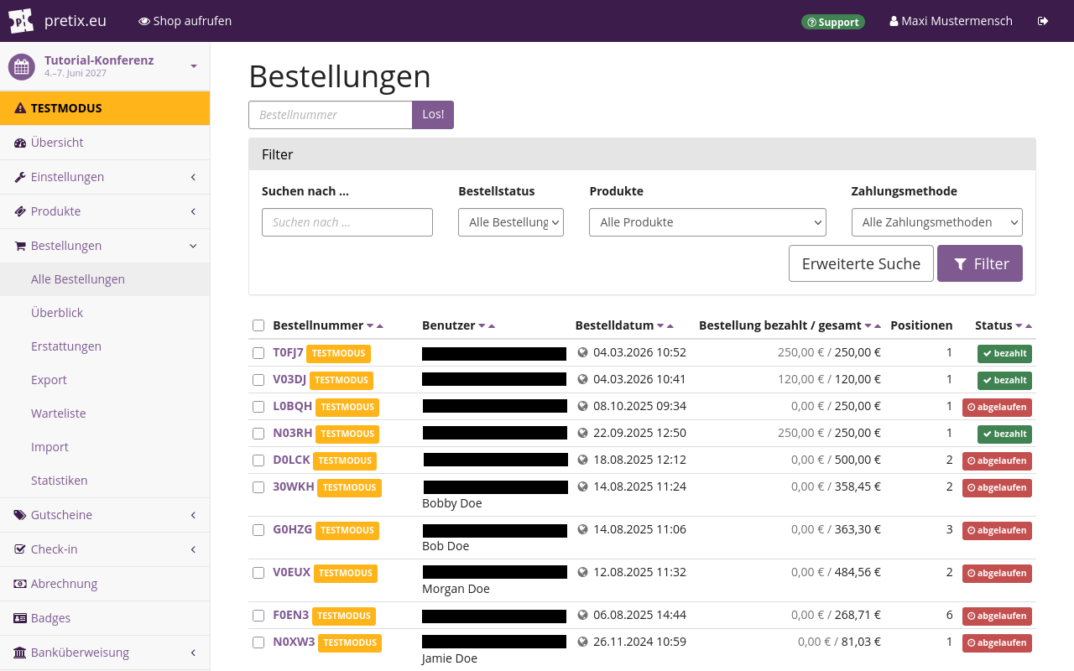Check the box for order V03DJ

(258, 380)
